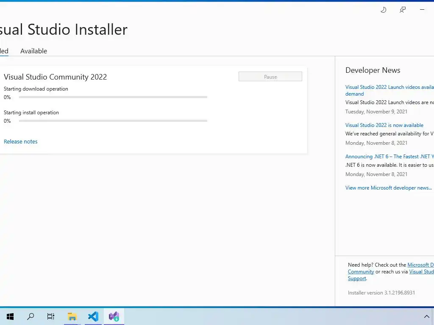Click the Pause button
This screenshot has height=325, width=434.
pos(270,77)
